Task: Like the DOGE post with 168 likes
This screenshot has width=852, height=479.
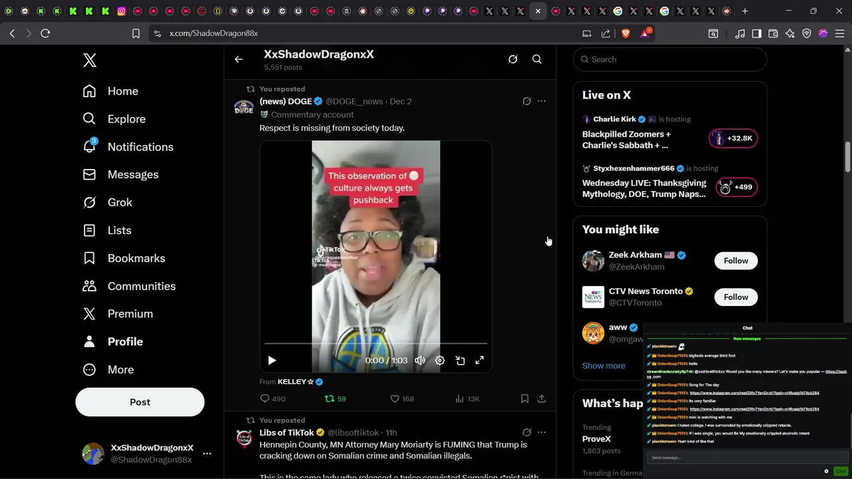Action: (402, 399)
